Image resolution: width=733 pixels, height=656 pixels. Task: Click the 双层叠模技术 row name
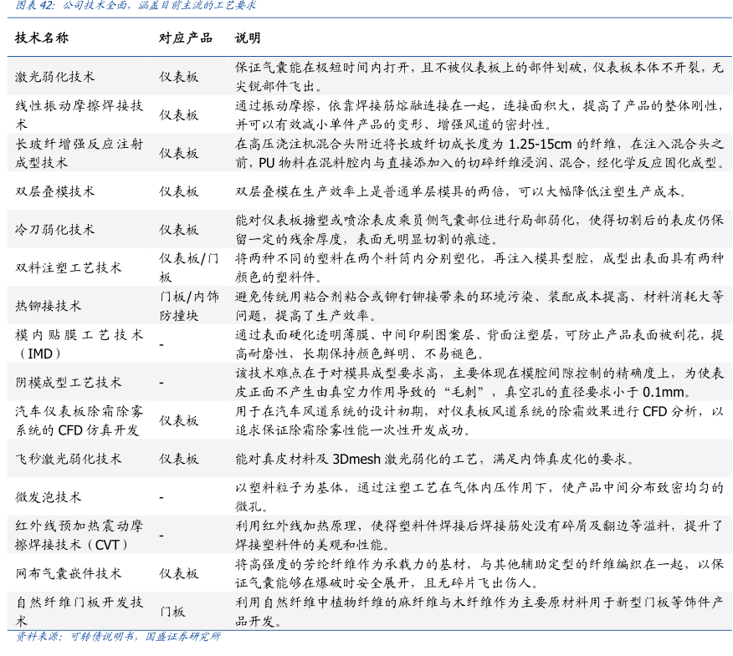55,191
